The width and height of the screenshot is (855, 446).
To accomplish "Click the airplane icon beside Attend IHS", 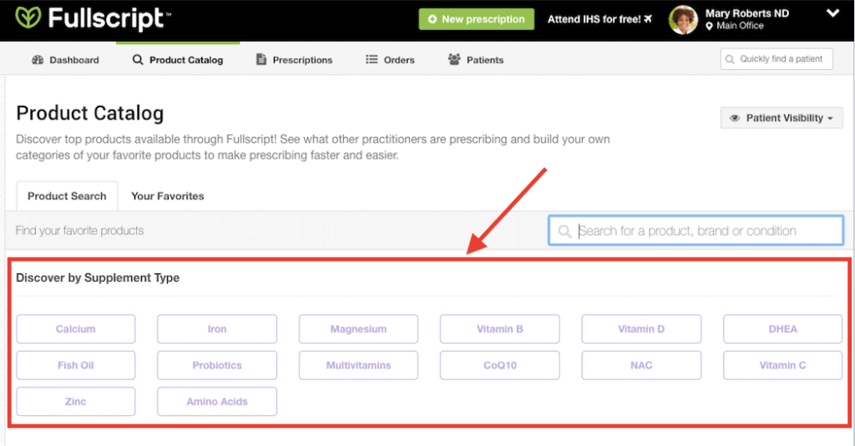I will coord(648,19).
